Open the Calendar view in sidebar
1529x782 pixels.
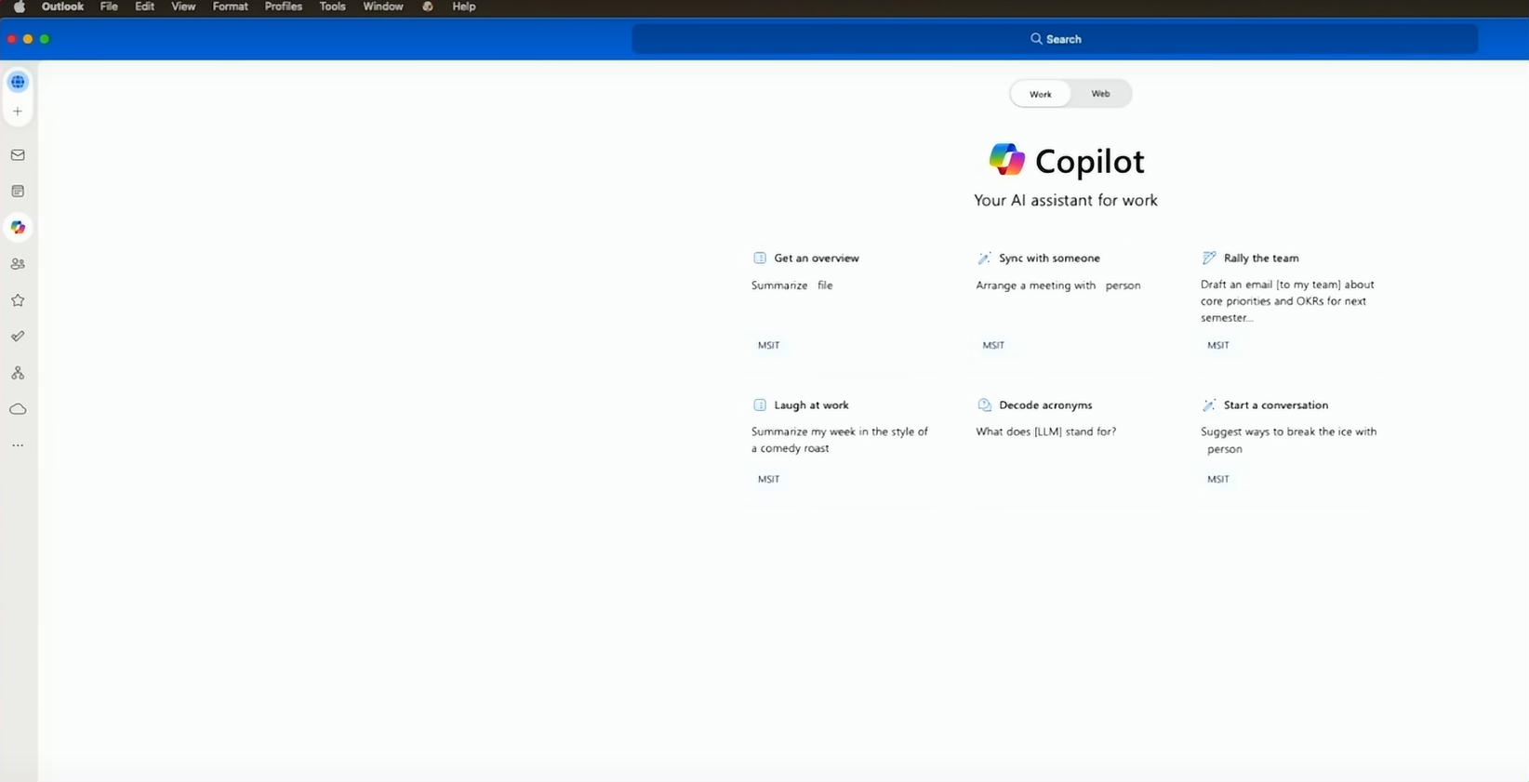tap(18, 192)
